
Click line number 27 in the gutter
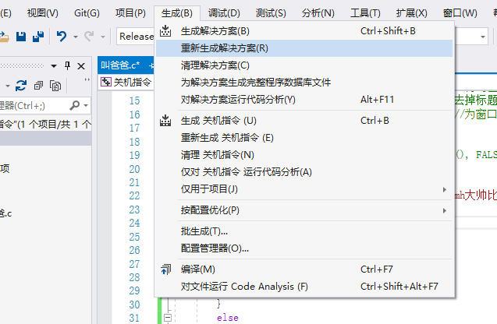pyautogui.click(x=134, y=264)
